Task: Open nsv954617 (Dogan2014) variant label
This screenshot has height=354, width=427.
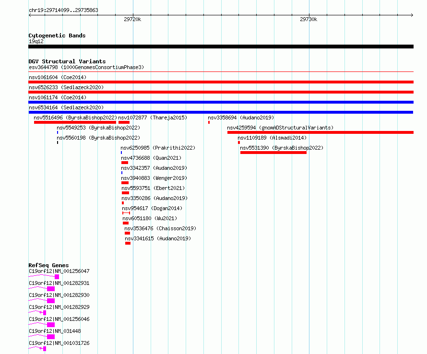Action: pyautogui.click(x=152, y=208)
